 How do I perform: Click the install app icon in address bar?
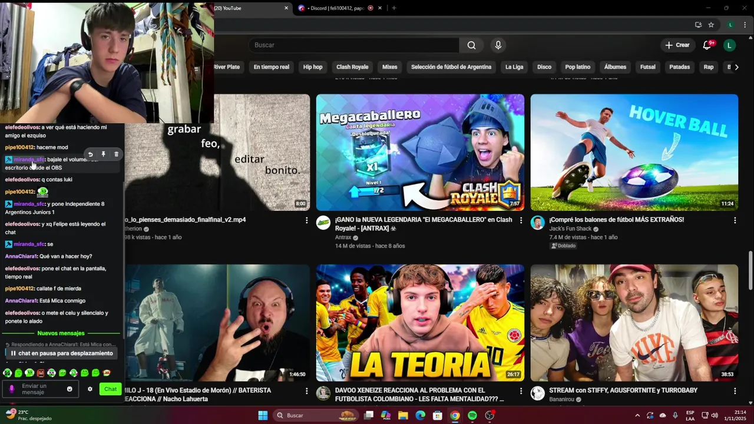click(x=698, y=25)
